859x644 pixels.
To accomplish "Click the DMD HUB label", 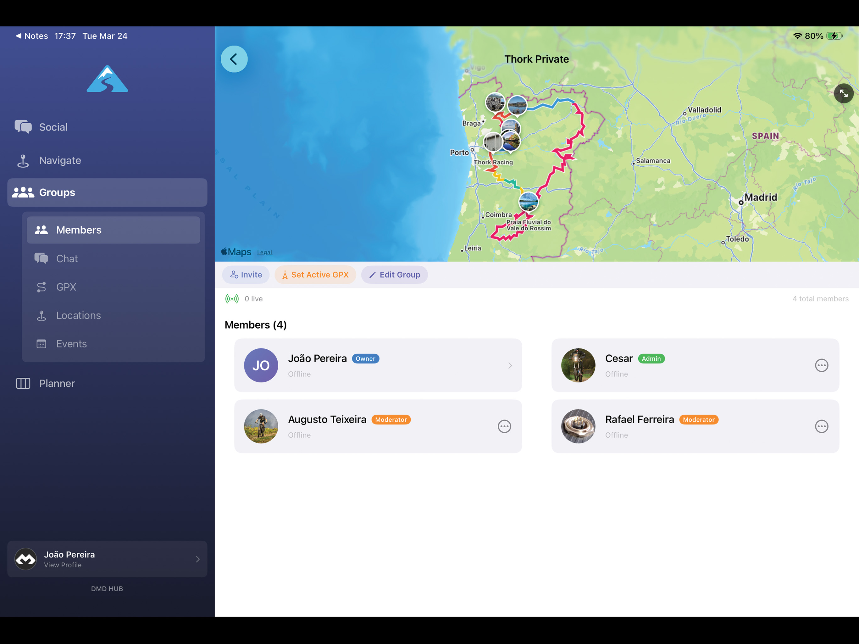I will click(x=107, y=589).
